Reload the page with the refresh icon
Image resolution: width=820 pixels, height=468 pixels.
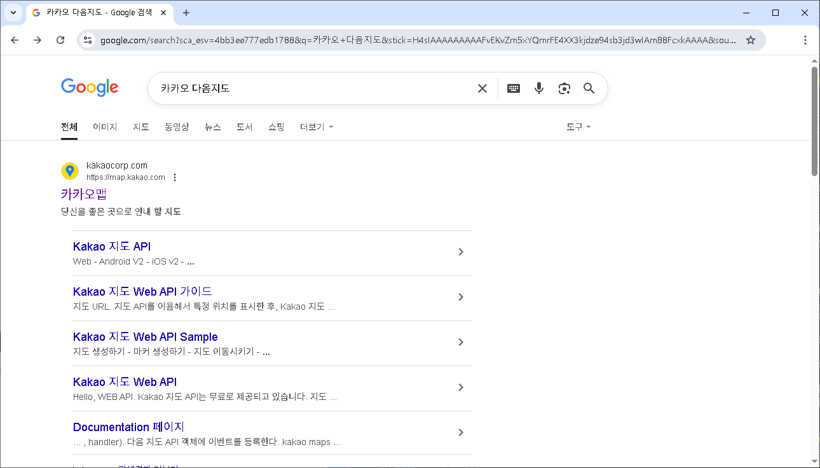click(60, 39)
